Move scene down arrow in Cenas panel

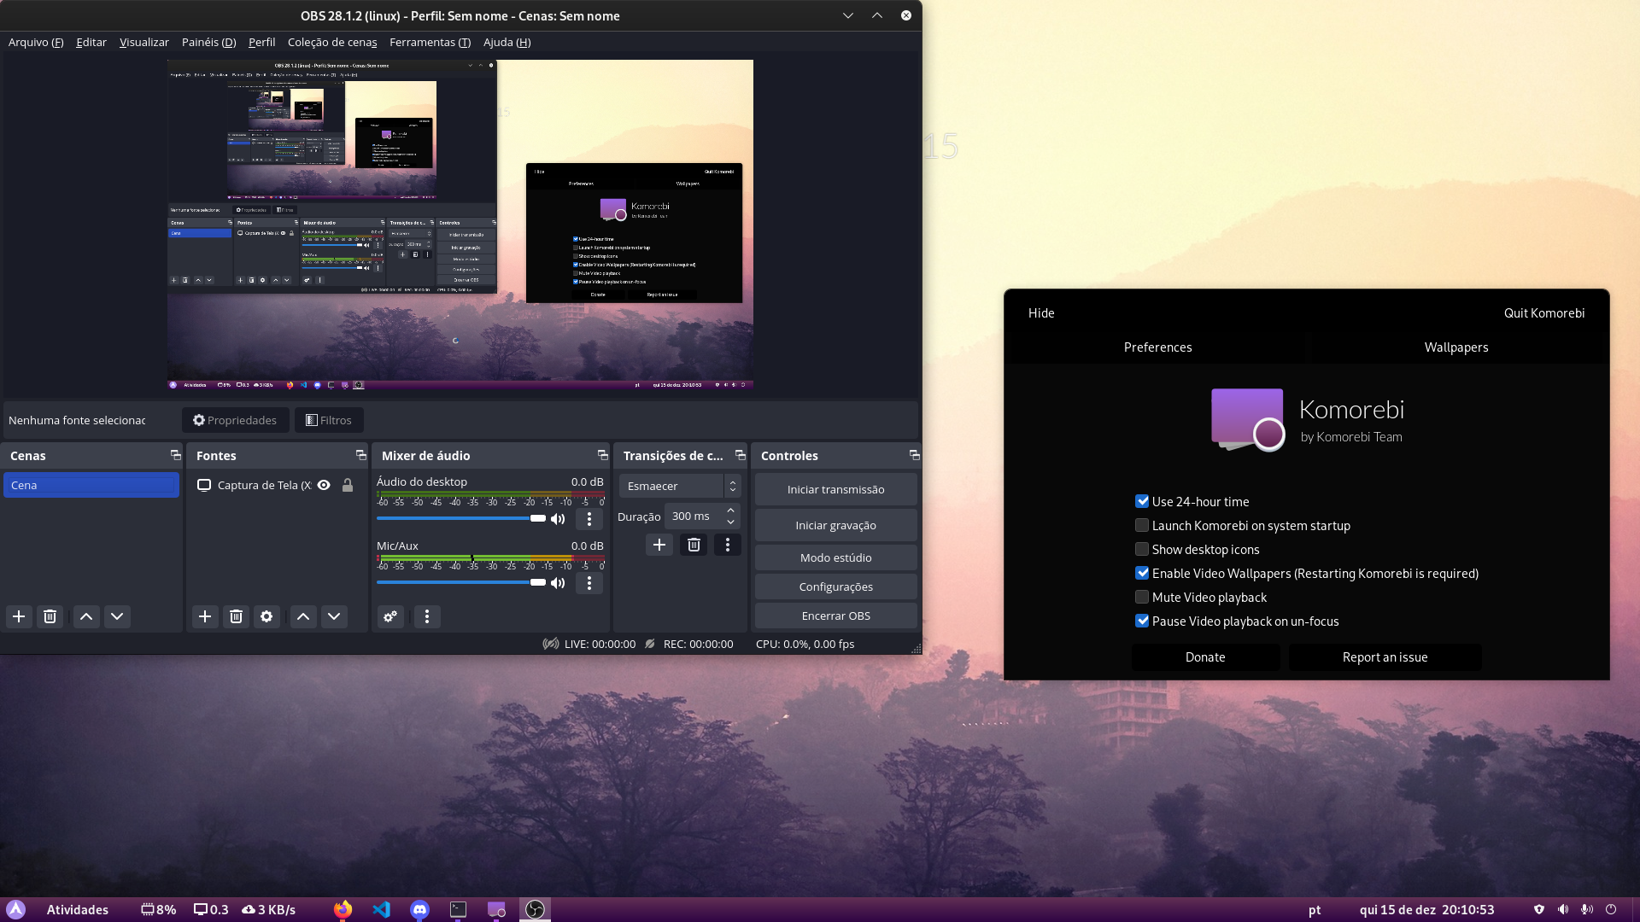pos(117,616)
